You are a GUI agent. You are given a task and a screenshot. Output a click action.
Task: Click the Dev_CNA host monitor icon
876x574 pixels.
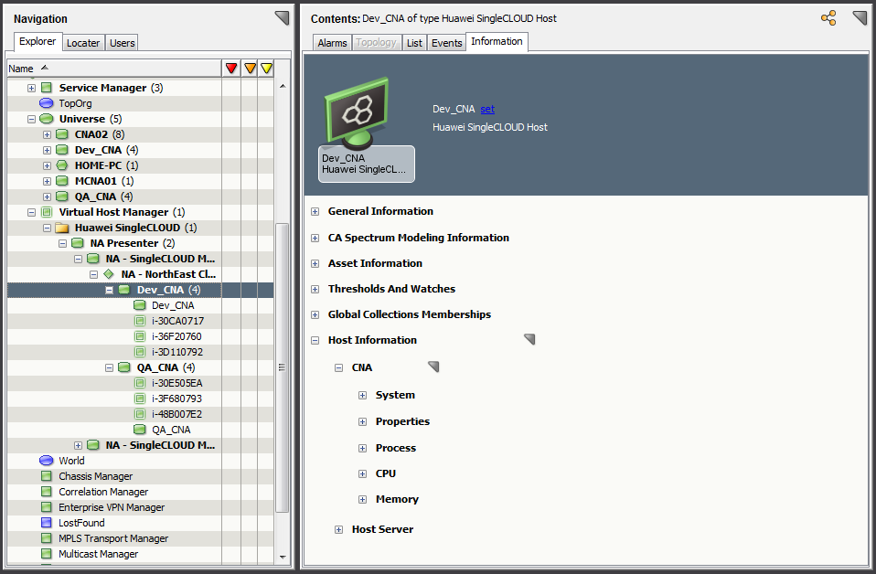click(x=357, y=112)
